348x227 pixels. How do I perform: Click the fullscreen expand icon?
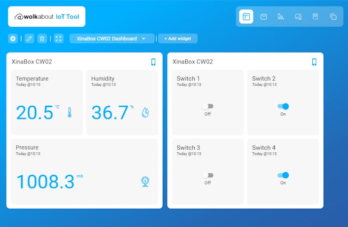coord(59,39)
